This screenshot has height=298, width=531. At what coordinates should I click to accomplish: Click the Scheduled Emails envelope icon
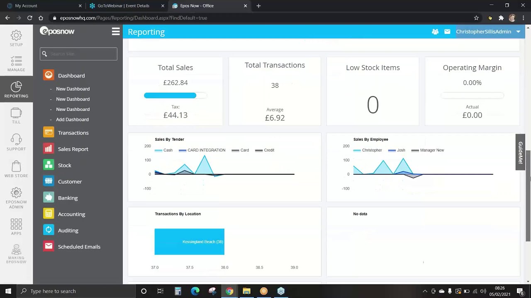[x=49, y=246]
